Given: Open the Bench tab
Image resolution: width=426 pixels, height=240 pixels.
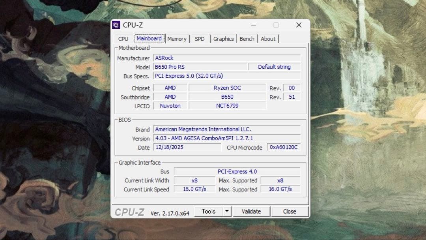Looking at the screenshot, I should pyautogui.click(x=247, y=39).
